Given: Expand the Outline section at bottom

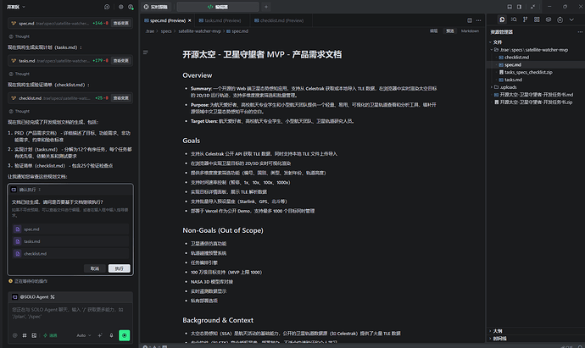Looking at the screenshot, I should point(497,331).
